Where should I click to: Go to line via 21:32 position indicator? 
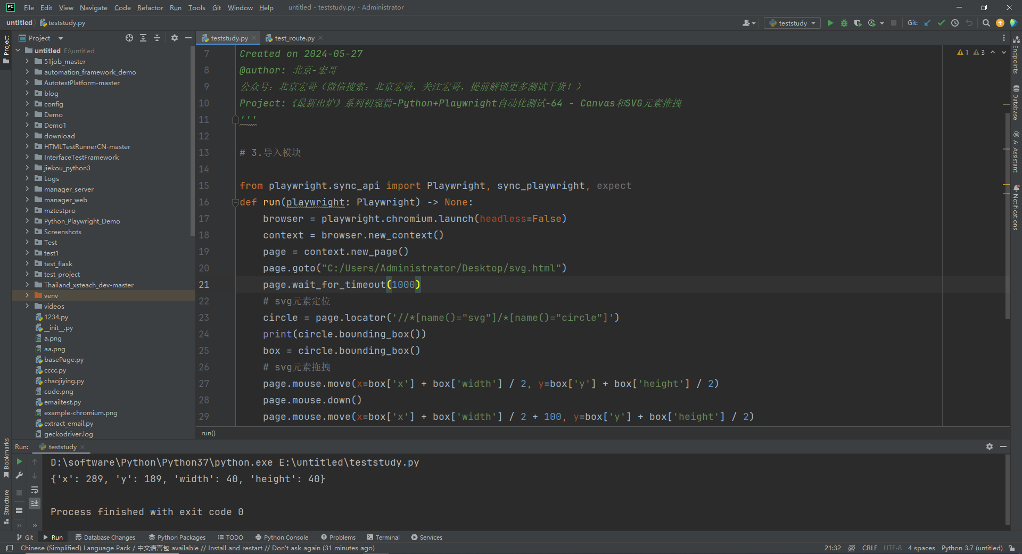click(833, 548)
